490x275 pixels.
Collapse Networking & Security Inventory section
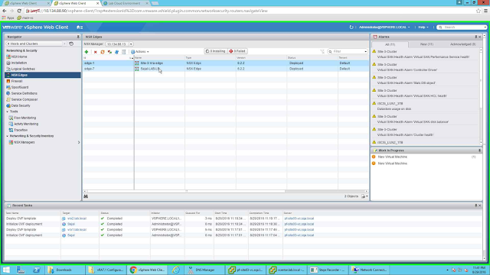click(x=8, y=136)
